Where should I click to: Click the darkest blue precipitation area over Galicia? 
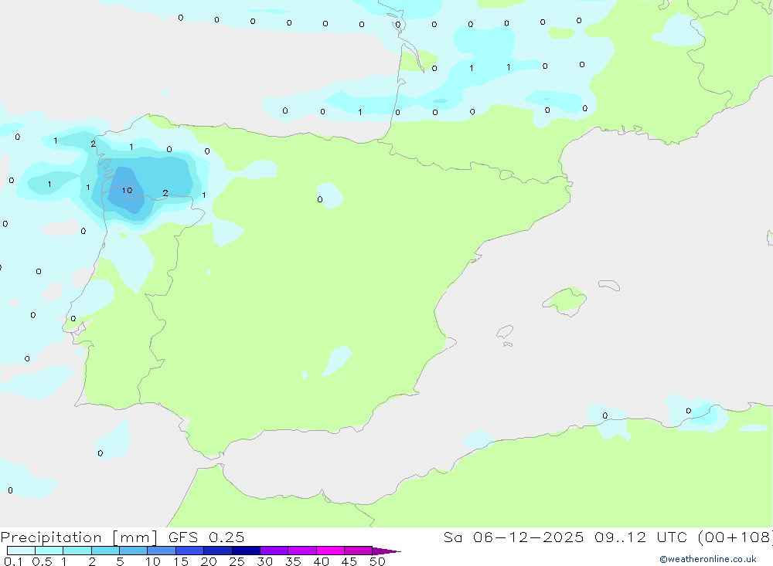click(126, 191)
